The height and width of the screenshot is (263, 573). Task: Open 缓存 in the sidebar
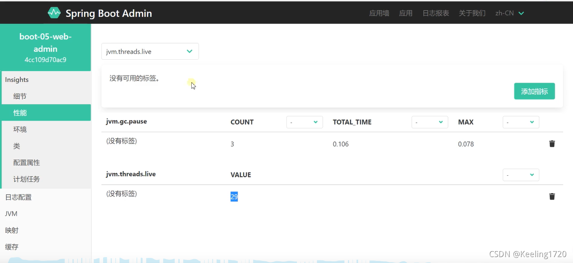pos(45,246)
